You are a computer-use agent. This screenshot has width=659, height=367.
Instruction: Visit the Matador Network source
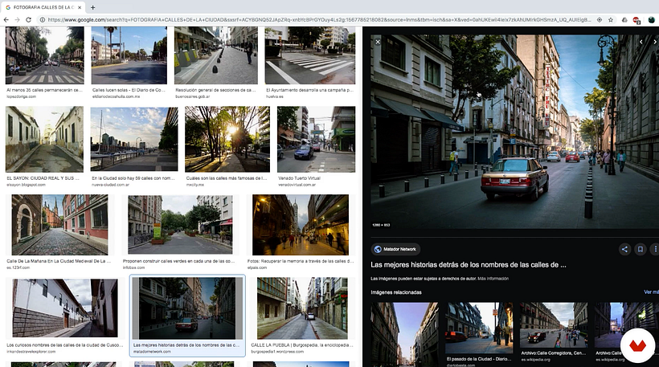pos(395,249)
